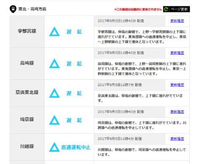The width and height of the screenshot is (202, 164).
Task: Click the 埼京線 delay description paragraph
Action: point(142,125)
